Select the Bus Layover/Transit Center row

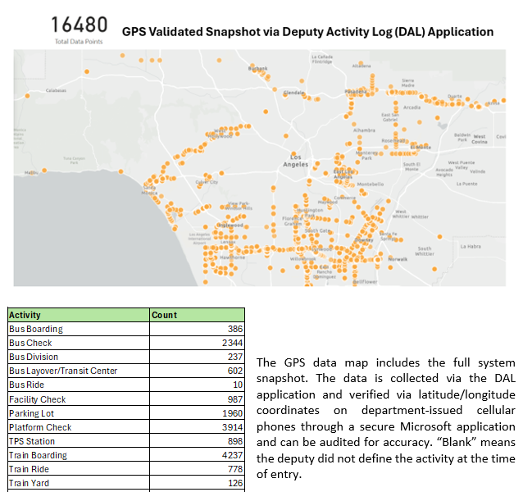coord(63,371)
